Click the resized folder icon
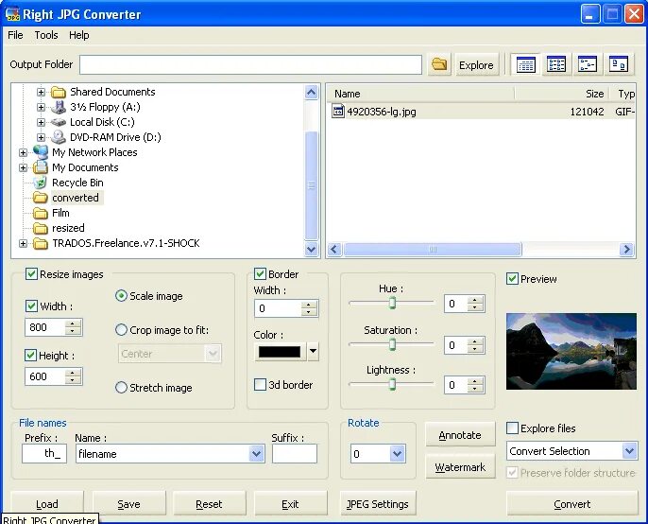 (x=41, y=228)
